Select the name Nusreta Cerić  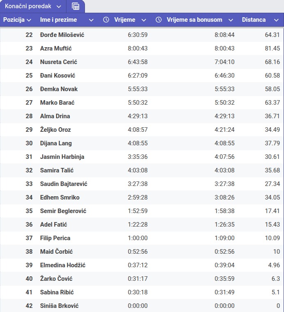click(58, 62)
